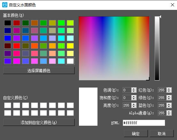Click the white current color preview box

coord(88,107)
